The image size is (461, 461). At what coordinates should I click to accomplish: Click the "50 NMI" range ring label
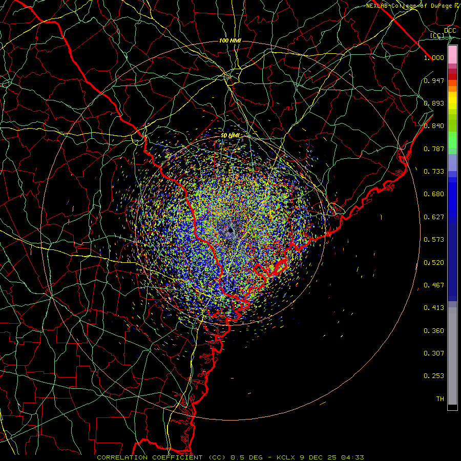[x=230, y=136]
